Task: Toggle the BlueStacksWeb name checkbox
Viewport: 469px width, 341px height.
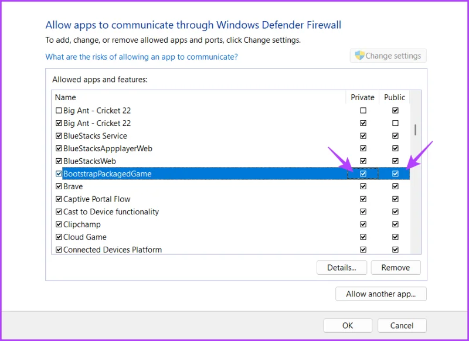Action: coord(59,161)
